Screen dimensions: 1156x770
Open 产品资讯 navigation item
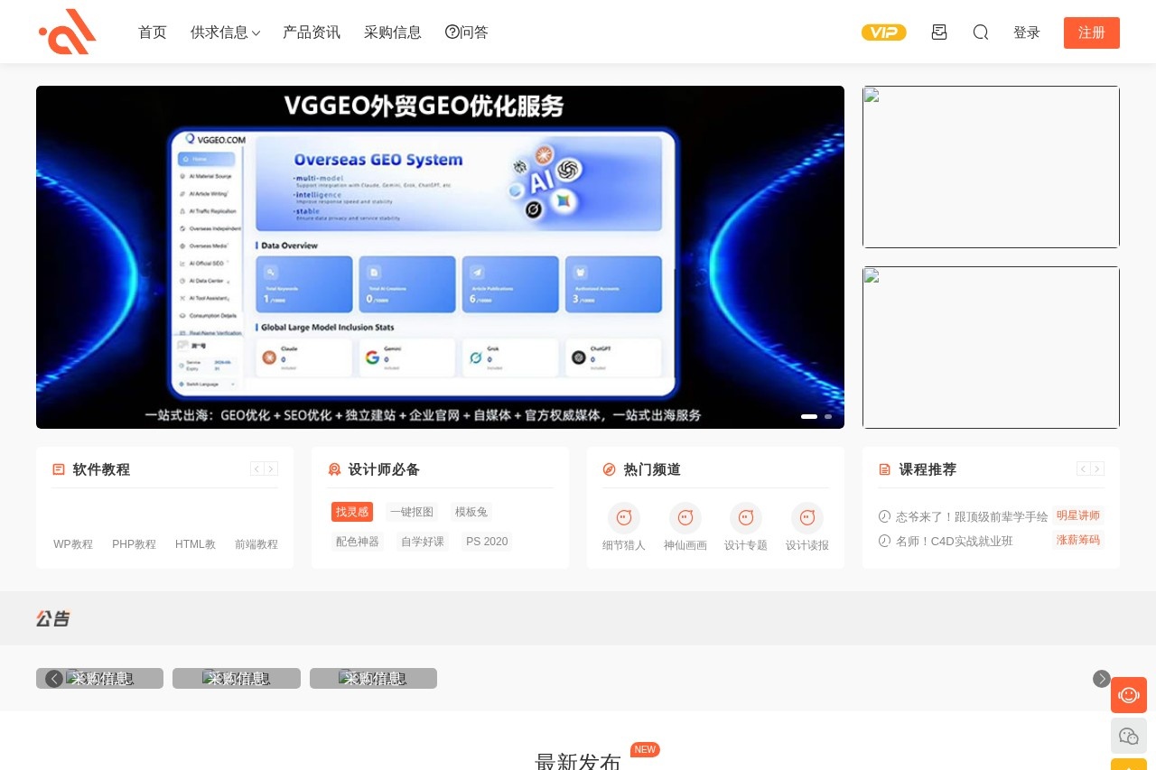pos(312,32)
